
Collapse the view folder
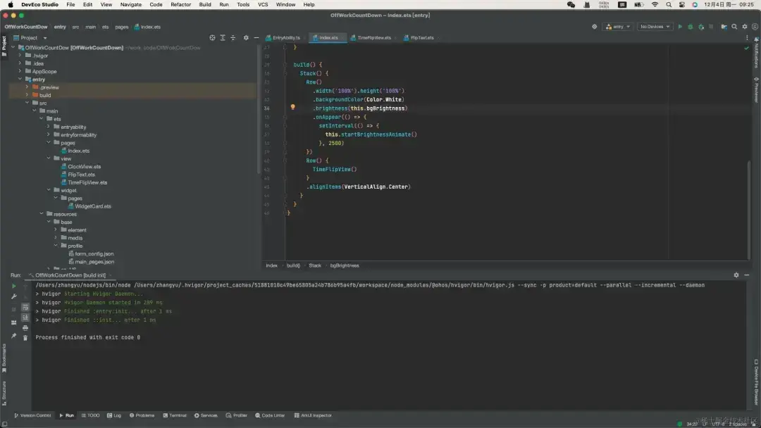[x=48, y=158]
